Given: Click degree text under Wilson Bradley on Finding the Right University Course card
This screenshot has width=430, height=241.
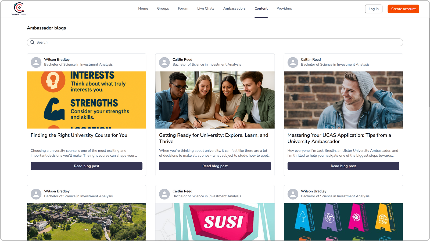Looking at the screenshot, I should (78, 65).
